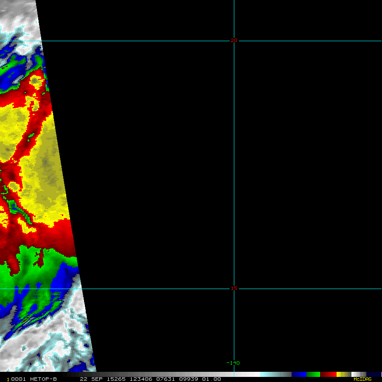Click the 22 SEP date text
This screenshot has height=382, width=382.
(90, 379)
